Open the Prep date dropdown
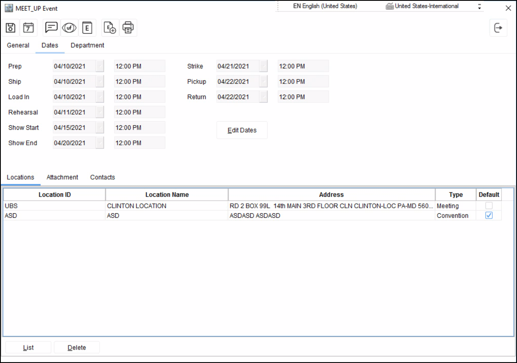 pyautogui.click(x=100, y=66)
